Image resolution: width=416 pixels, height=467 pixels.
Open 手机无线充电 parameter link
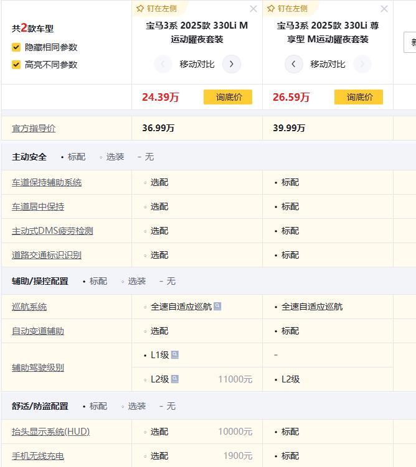(38, 456)
